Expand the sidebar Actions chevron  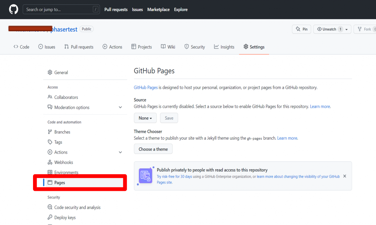(120, 152)
